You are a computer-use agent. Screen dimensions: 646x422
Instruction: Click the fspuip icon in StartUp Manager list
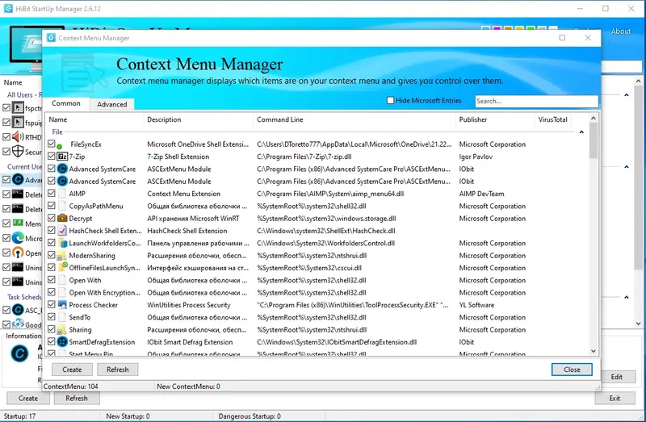pyautogui.click(x=18, y=123)
